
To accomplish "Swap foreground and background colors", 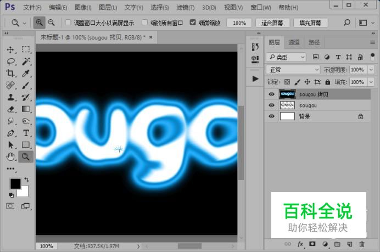I will 26,180.
